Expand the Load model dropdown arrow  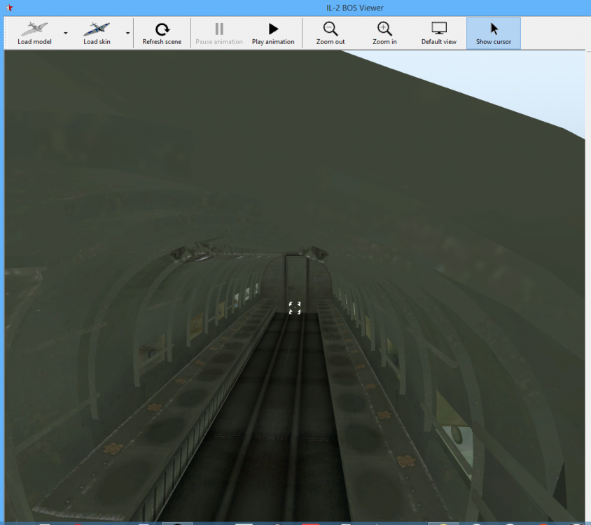(x=66, y=33)
